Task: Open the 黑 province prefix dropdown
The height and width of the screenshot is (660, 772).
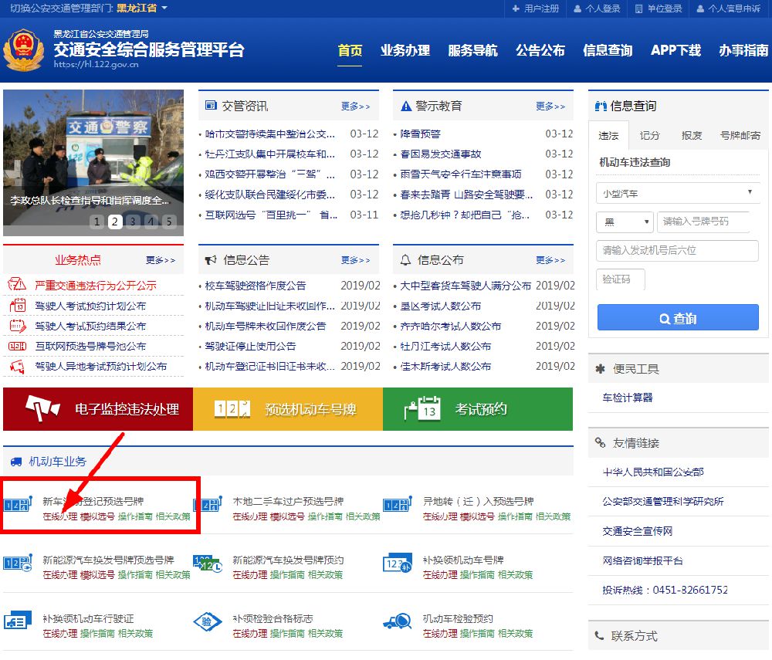Action: coord(625,222)
